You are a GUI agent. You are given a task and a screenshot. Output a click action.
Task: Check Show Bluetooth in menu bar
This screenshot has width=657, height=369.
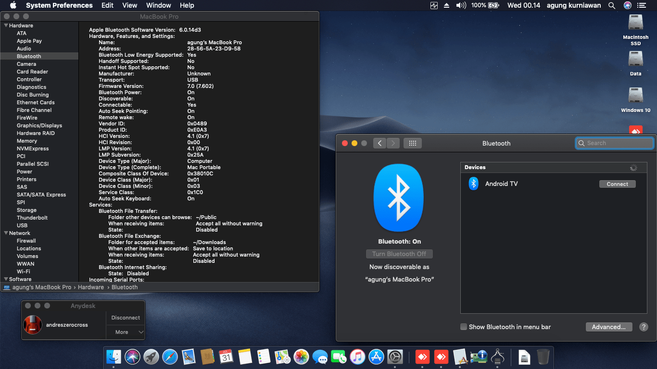[x=463, y=327]
